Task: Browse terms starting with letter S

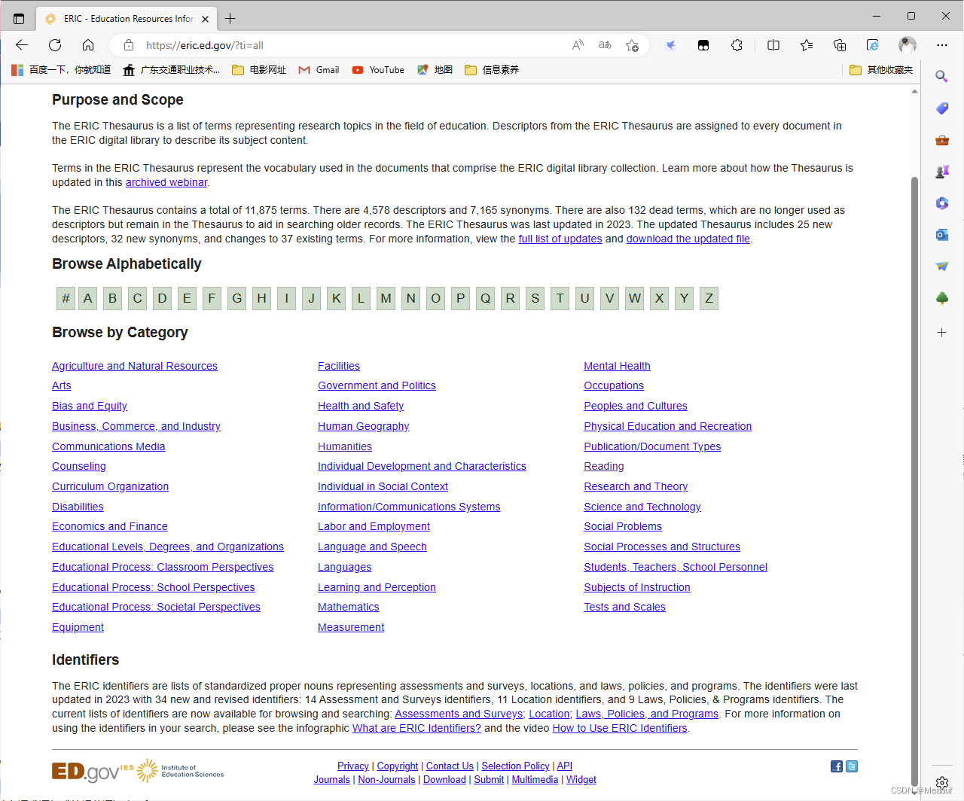Action: tap(535, 298)
